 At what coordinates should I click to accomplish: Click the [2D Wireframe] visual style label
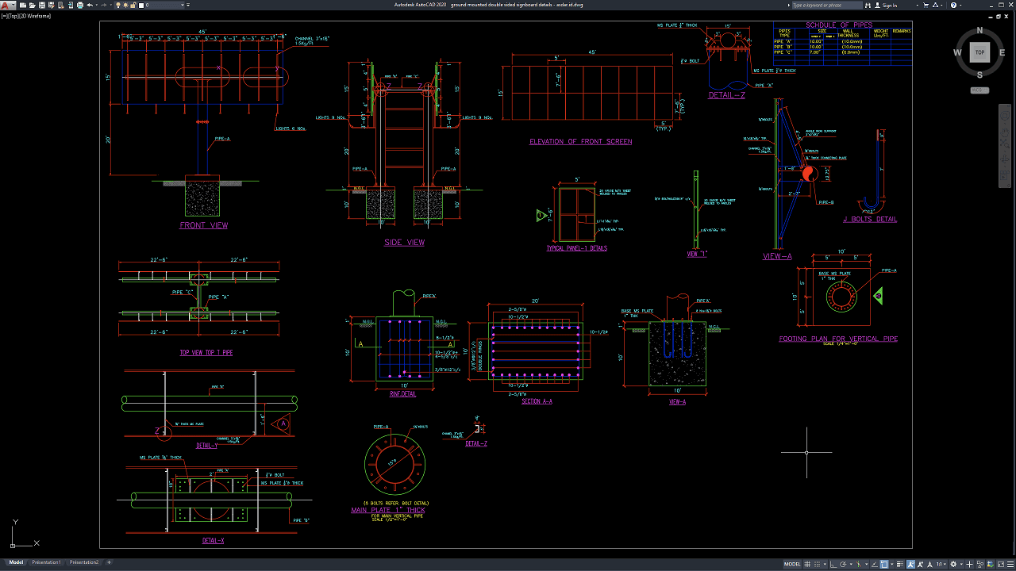click(34, 15)
